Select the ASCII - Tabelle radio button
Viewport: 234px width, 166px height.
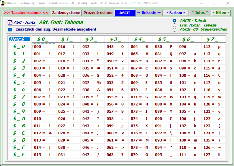[x=174, y=21]
